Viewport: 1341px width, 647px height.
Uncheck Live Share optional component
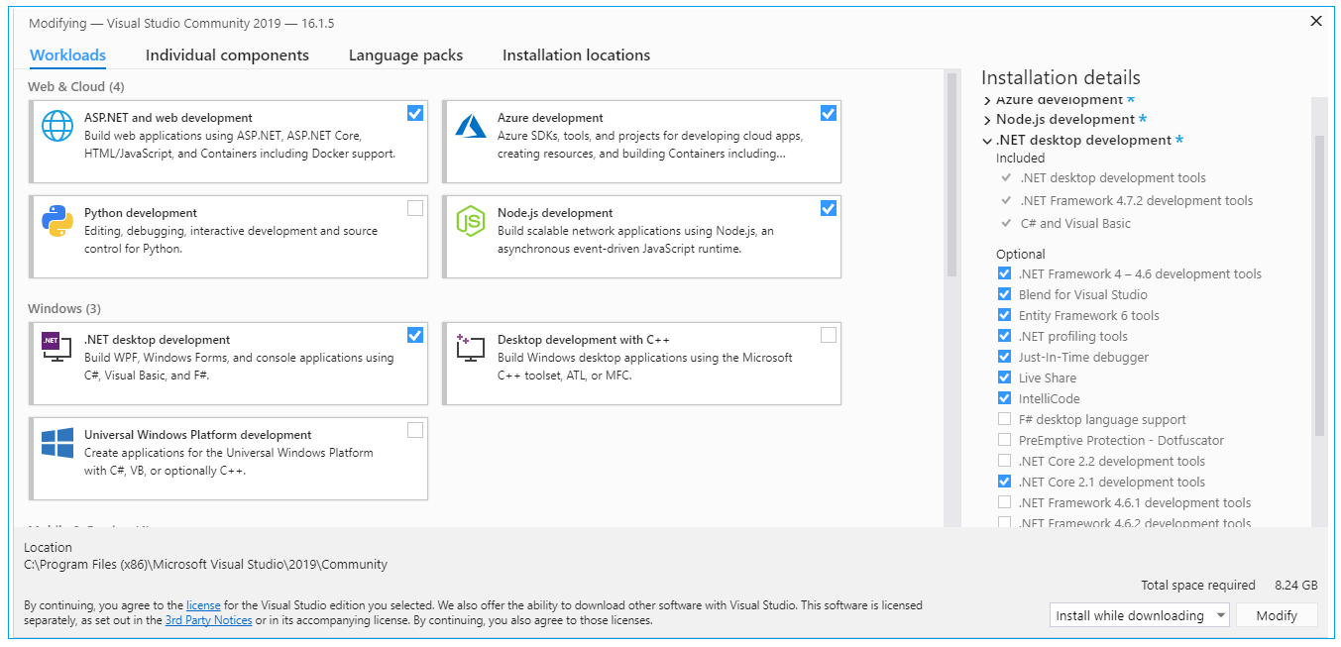1005,377
